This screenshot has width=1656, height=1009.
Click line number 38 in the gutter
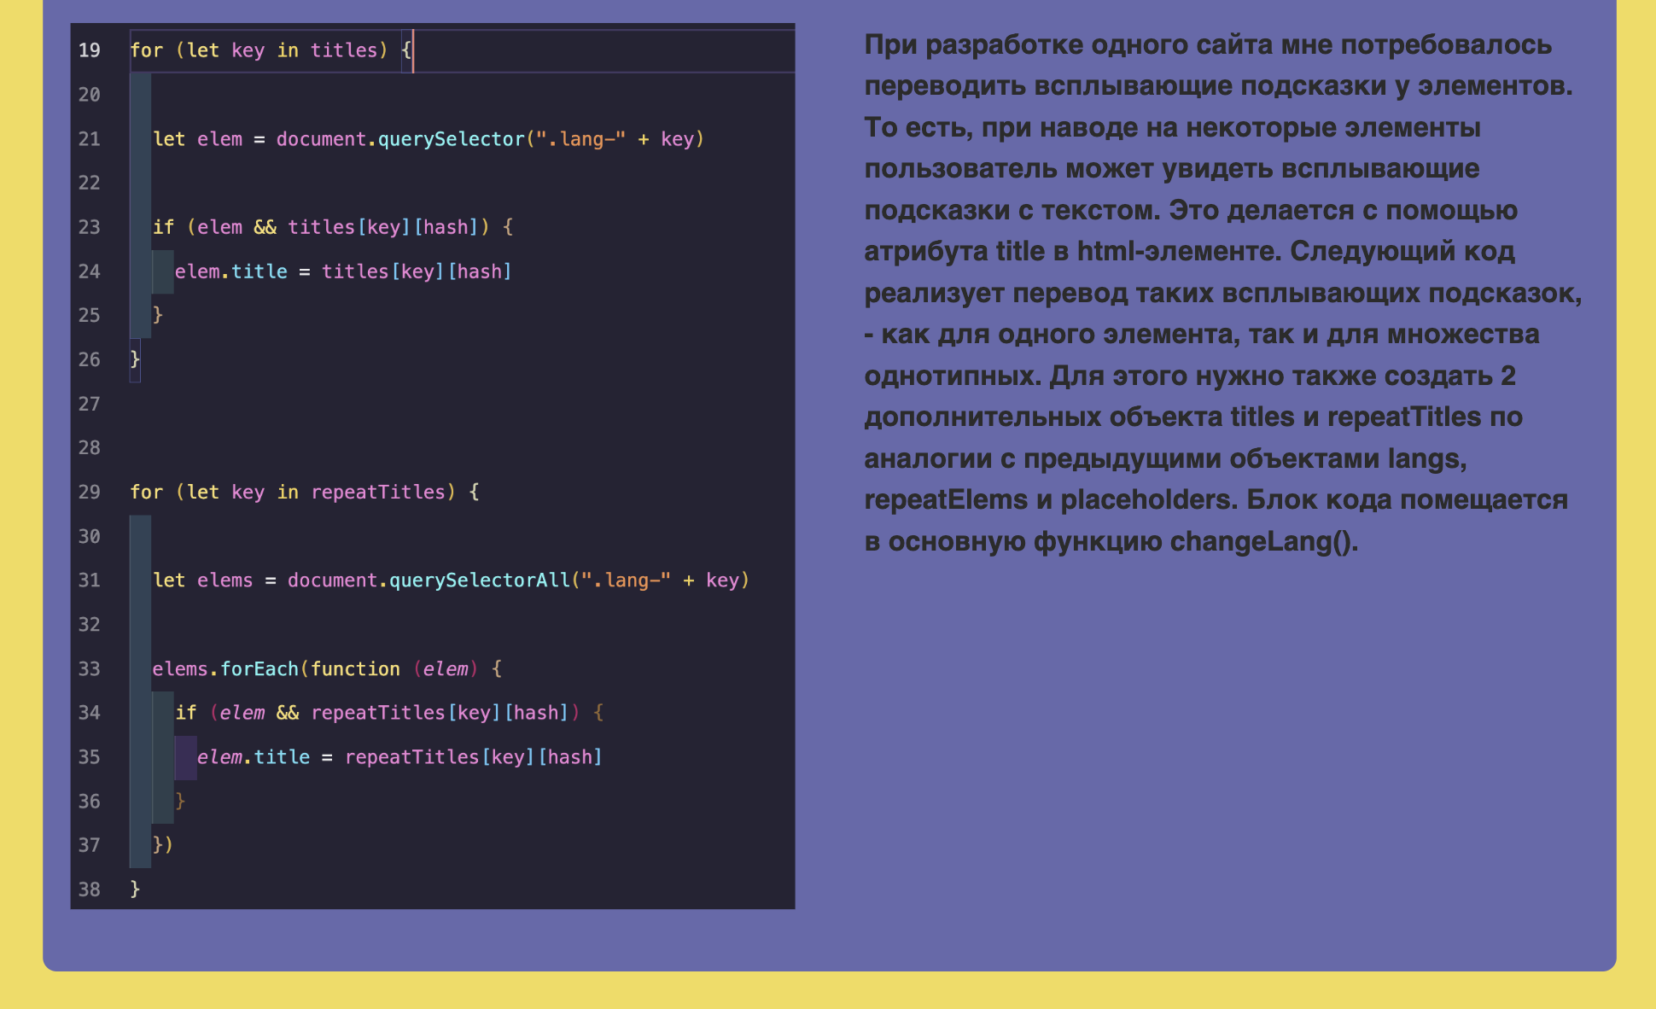tap(90, 889)
